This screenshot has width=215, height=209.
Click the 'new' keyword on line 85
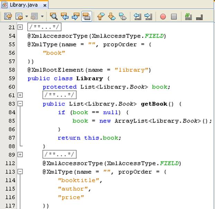(x=105, y=121)
